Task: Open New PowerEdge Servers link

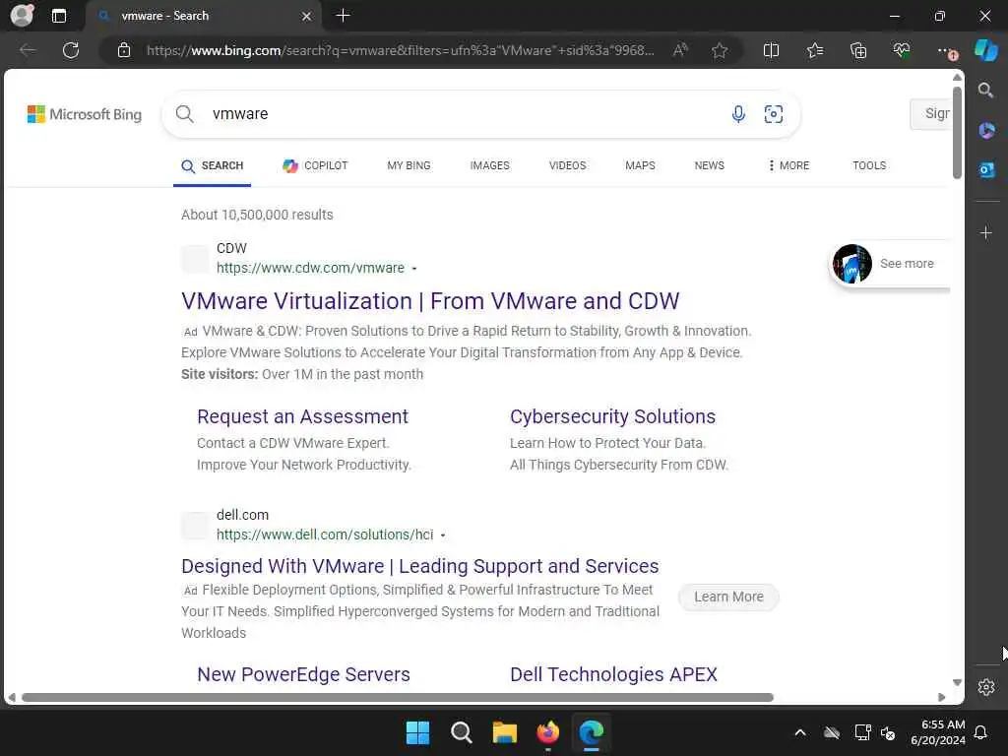Action: [303, 674]
